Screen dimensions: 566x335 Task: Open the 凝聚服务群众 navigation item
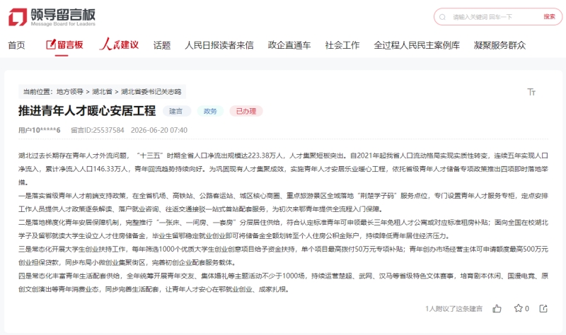[499, 45]
